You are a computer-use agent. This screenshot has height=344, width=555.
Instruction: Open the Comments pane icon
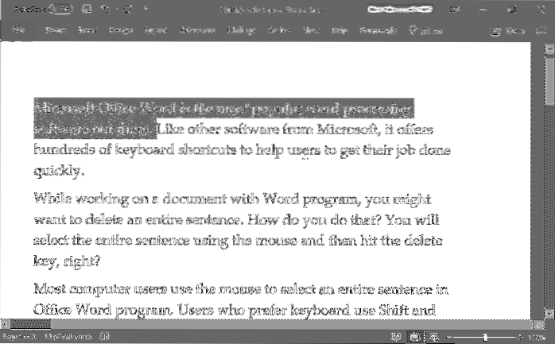point(541,31)
